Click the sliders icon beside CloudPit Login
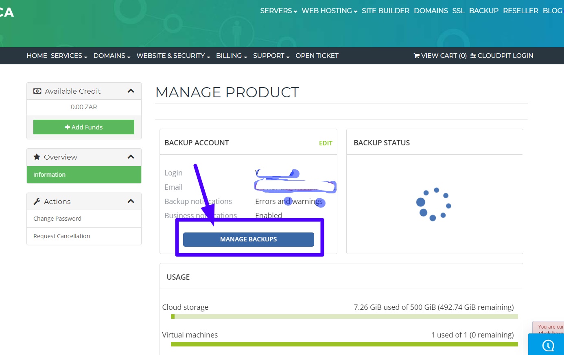The height and width of the screenshot is (355, 564). tap(473, 56)
